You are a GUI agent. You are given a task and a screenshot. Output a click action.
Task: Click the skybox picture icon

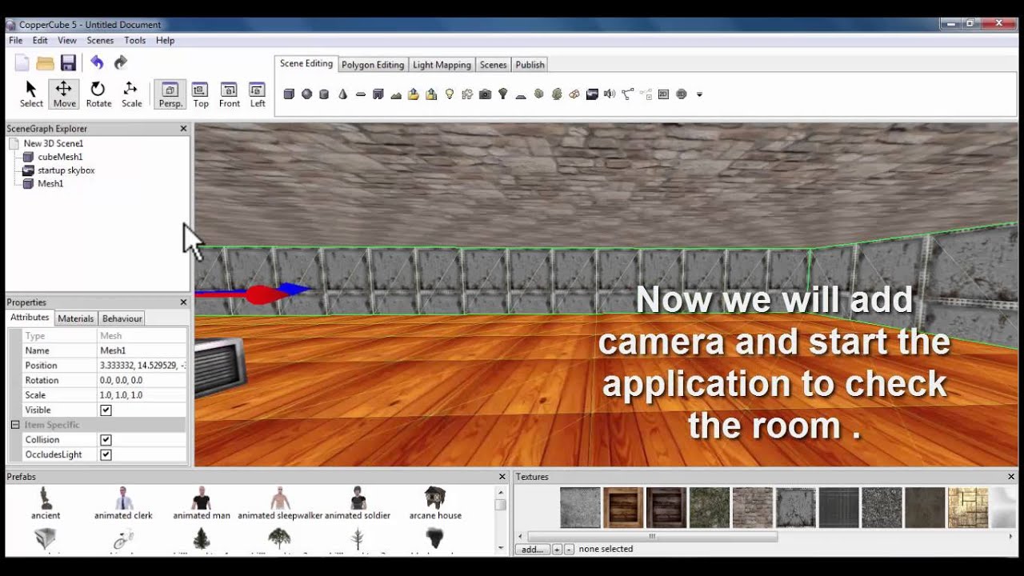[x=592, y=94]
